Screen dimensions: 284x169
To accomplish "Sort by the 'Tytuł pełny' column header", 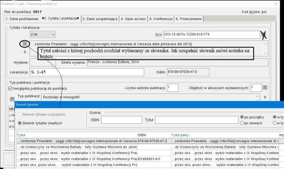I will pos(180,135).
